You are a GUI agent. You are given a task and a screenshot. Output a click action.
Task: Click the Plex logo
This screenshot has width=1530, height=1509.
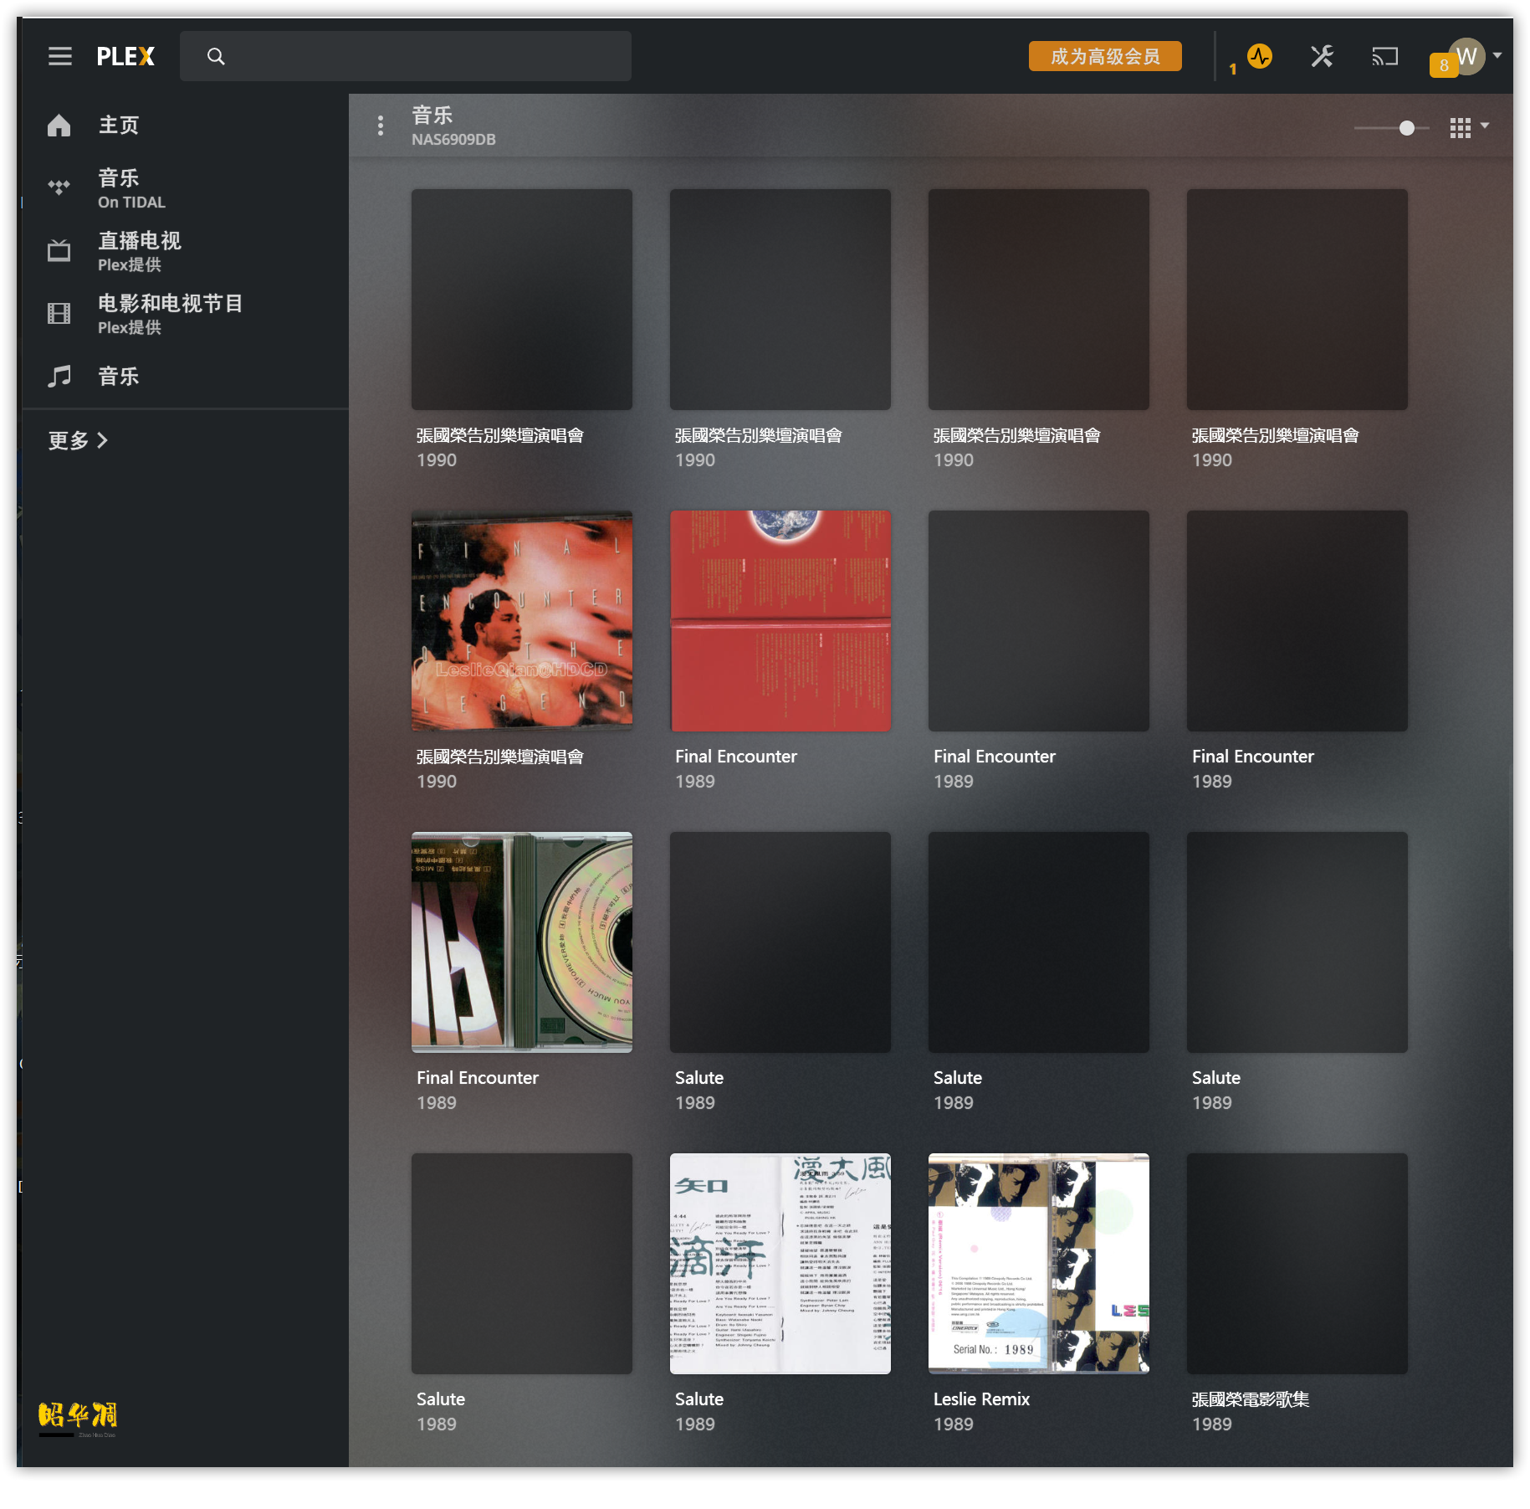pyautogui.click(x=125, y=56)
